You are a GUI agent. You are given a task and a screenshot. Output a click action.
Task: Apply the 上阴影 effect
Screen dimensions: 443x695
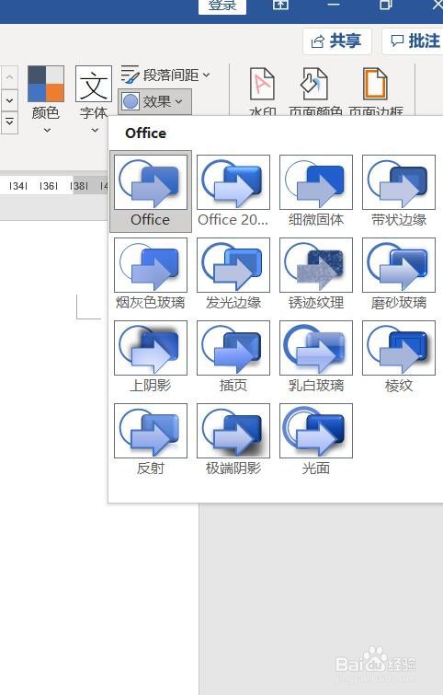tap(151, 357)
